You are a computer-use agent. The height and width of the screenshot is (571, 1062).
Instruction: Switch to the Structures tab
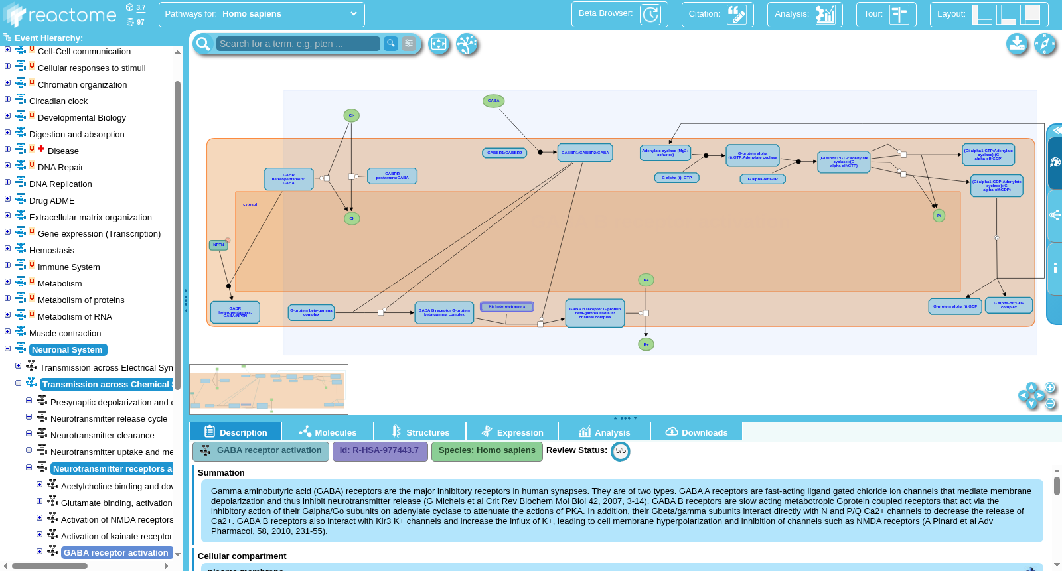(420, 432)
